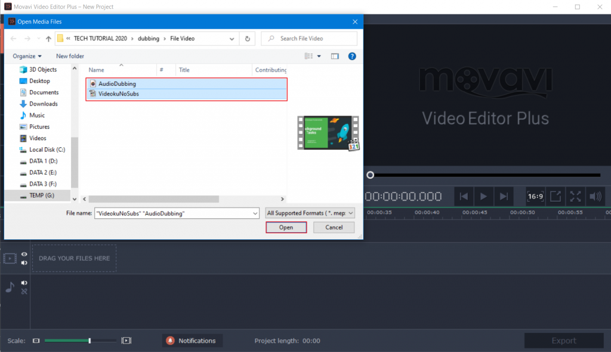Skip to next frame in player
This screenshot has height=352, width=611.
(504, 196)
